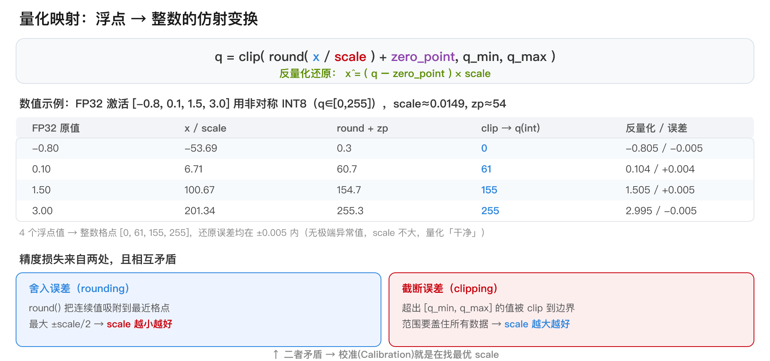Click the cell '60.7'
This screenshot has width=770, height=361.
(x=347, y=169)
